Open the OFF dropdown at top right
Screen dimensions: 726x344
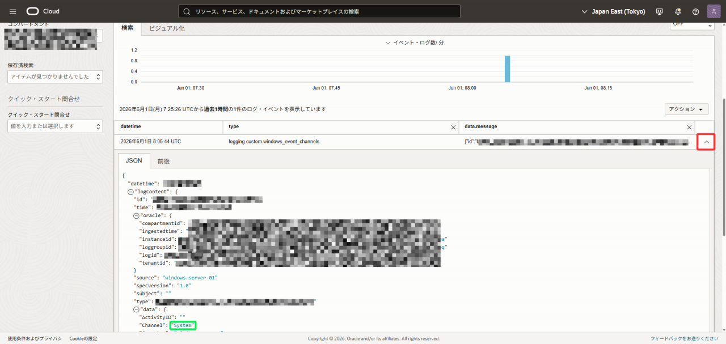click(692, 24)
